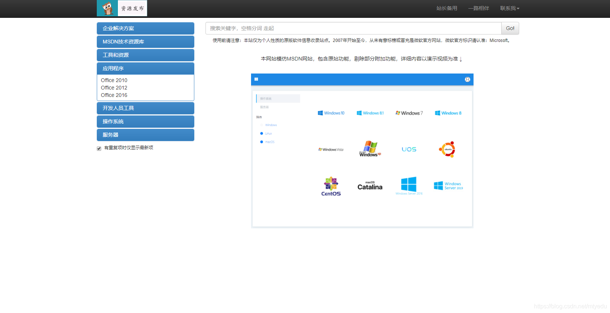Click the 资源发布 site title text

pyautogui.click(x=132, y=8)
